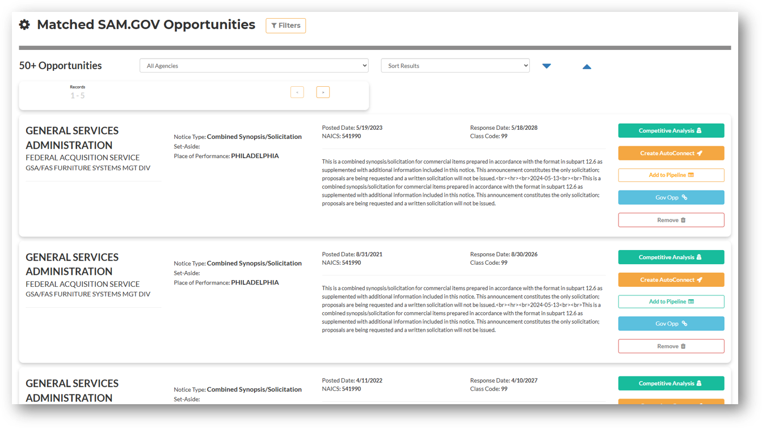Click the description paragraph of the 5/19/2023 opportunity
The height and width of the screenshot is (428, 762).
tap(462, 183)
